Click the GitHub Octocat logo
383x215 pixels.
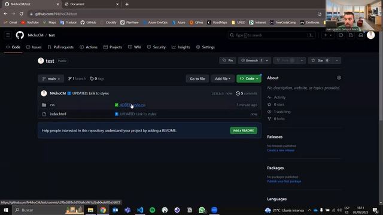point(20,35)
